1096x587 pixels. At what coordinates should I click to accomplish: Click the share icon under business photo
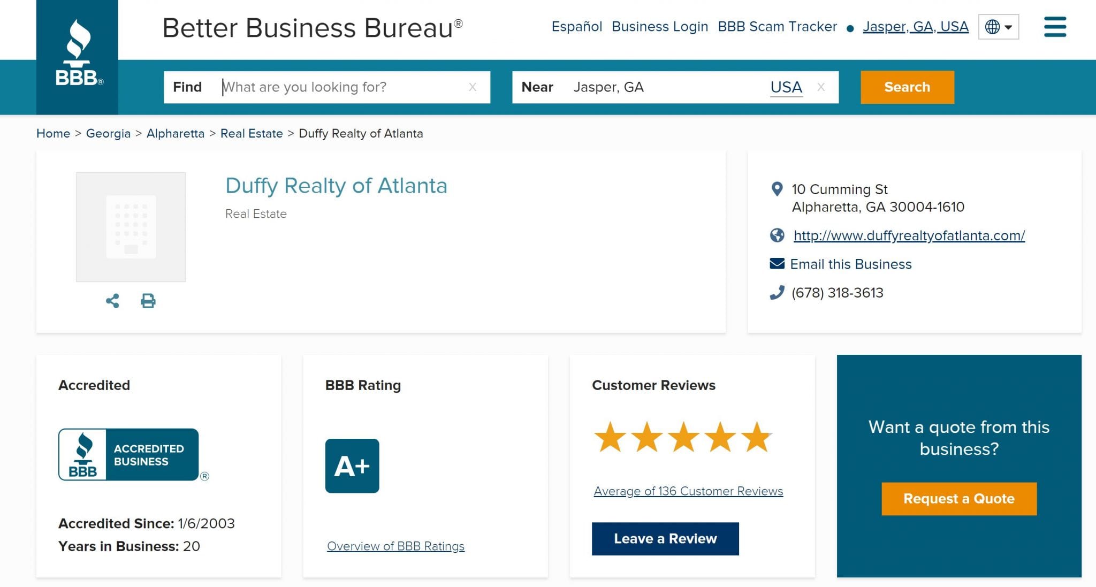tap(112, 301)
